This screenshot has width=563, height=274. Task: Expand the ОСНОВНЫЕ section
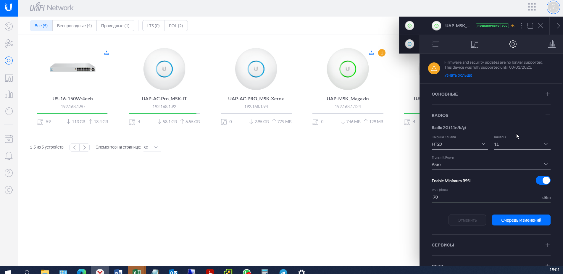pos(548,94)
